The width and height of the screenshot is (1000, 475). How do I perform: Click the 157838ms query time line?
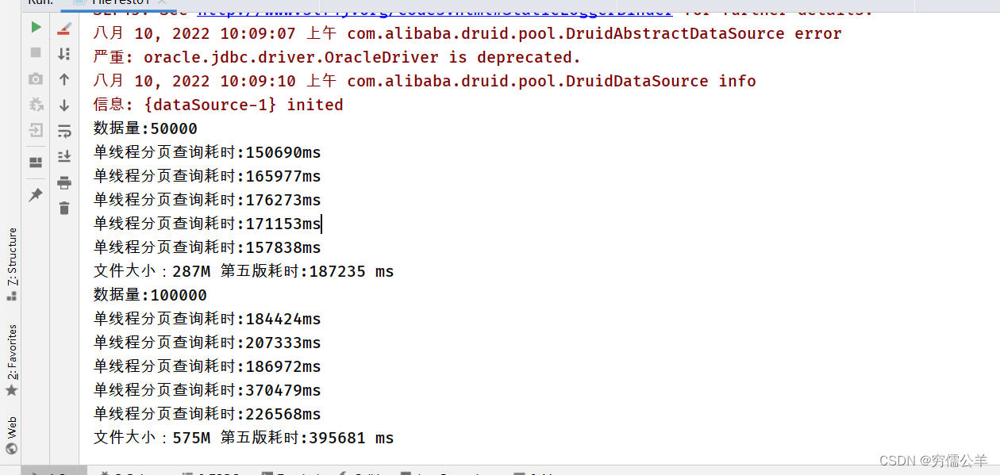[x=207, y=248]
